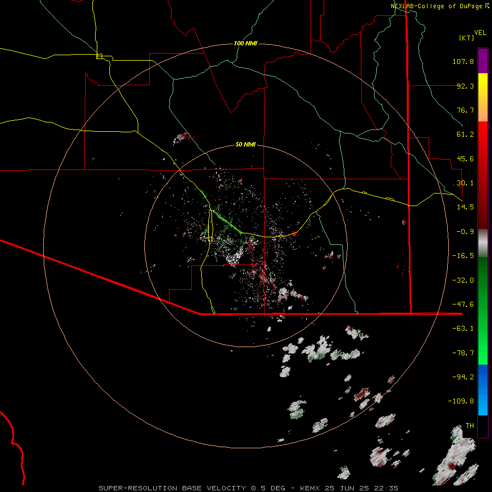Click the Super-Resolution Base Velocity caption
Screen dimensions: 492x492
[249, 488]
